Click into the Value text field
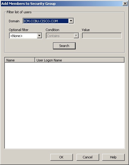 pos(102,36)
